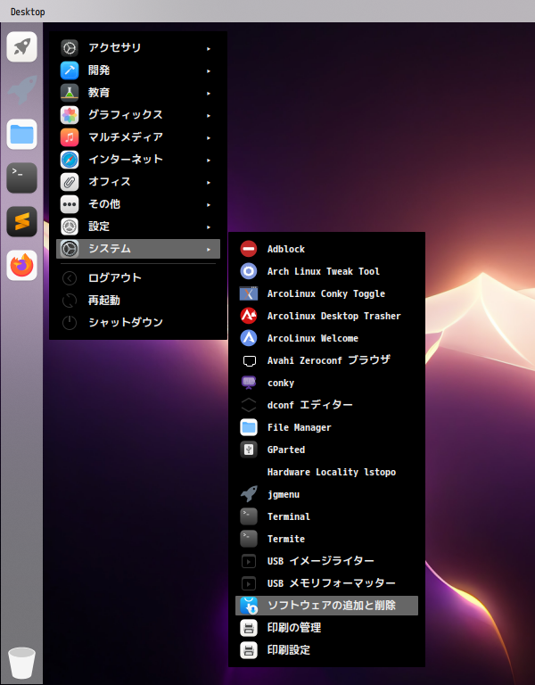
Task: Open USB メモリフォーマッター entry
Action: click(326, 583)
